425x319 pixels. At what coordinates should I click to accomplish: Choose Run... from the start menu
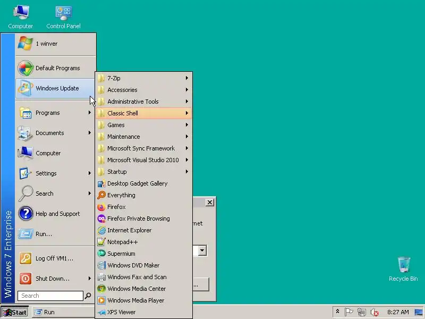click(x=55, y=234)
